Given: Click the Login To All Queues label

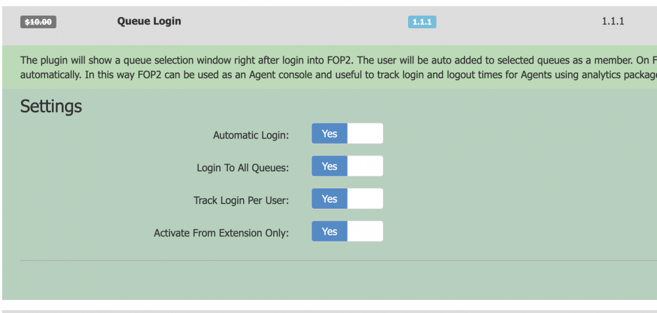Looking at the screenshot, I should [x=242, y=168].
